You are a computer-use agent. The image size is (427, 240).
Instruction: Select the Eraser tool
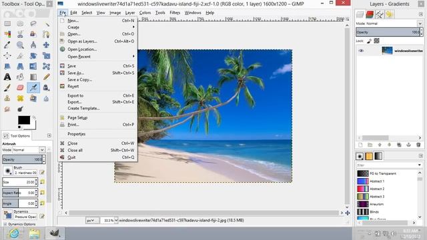tap(20, 87)
